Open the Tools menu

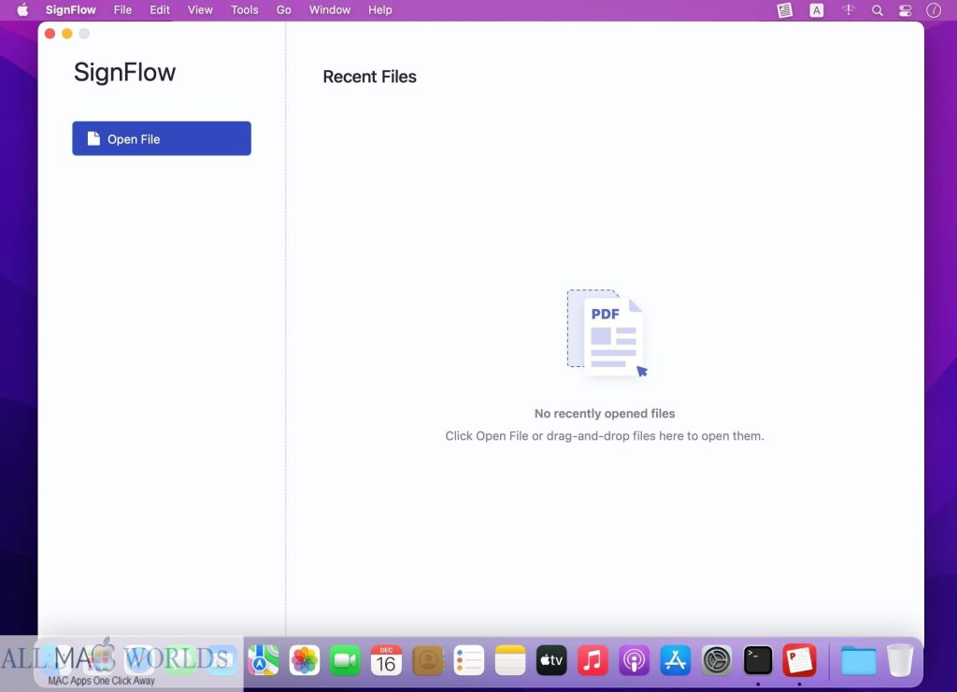[x=244, y=9]
